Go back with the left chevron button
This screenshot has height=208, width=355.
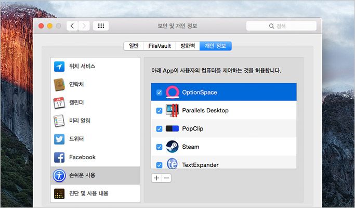coord(72,26)
